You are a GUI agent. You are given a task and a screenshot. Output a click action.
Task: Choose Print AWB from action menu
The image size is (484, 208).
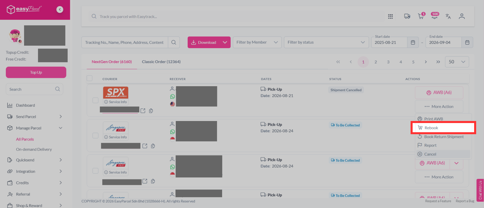[443, 119]
